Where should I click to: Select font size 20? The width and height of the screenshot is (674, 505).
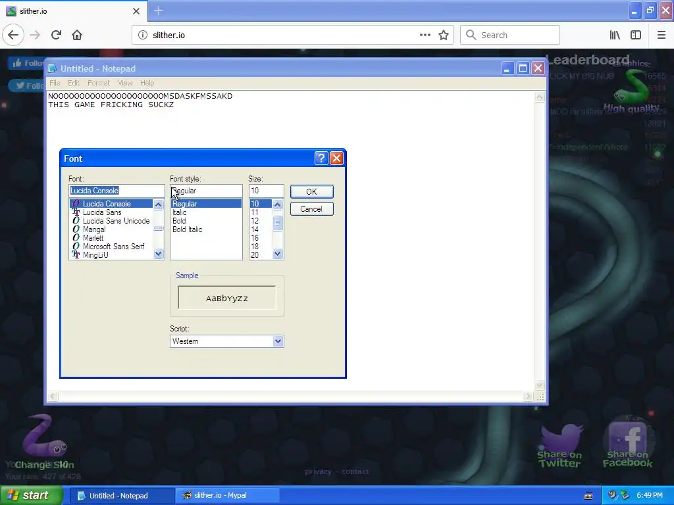255,255
